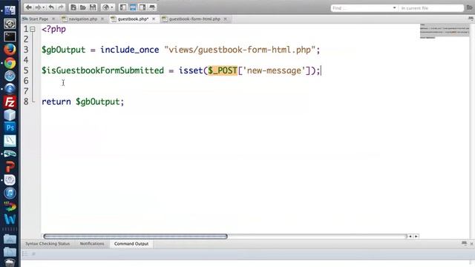Open browser preview dropdown arrow
The width and height of the screenshot is (475, 267).
[x=112, y=7]
